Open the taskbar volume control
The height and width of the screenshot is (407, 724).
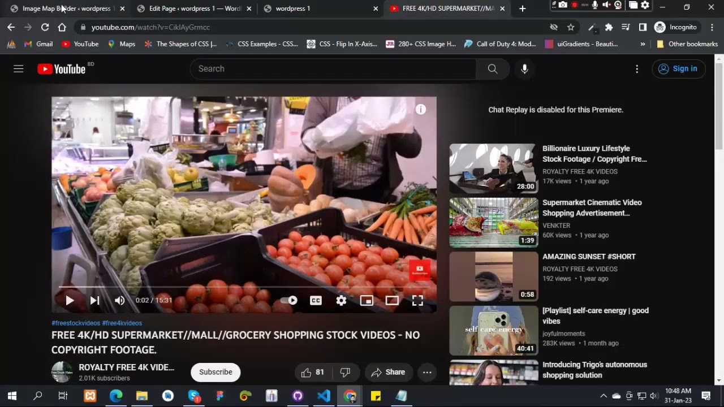(x=654, y=396)
